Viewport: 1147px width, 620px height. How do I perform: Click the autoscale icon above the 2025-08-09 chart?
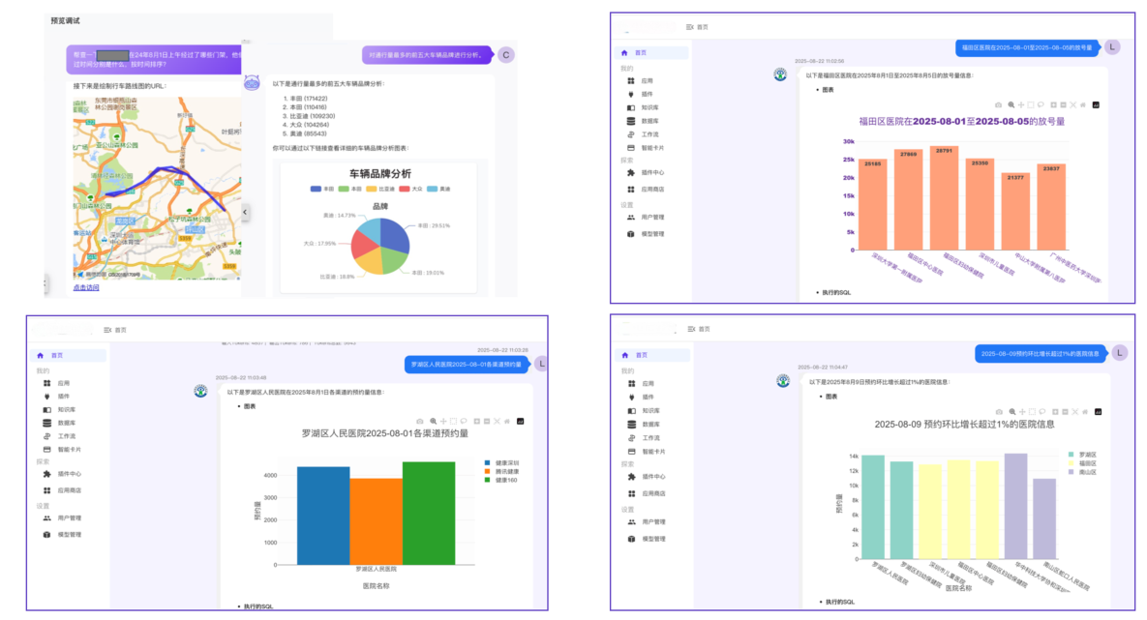click(1076, 412)
